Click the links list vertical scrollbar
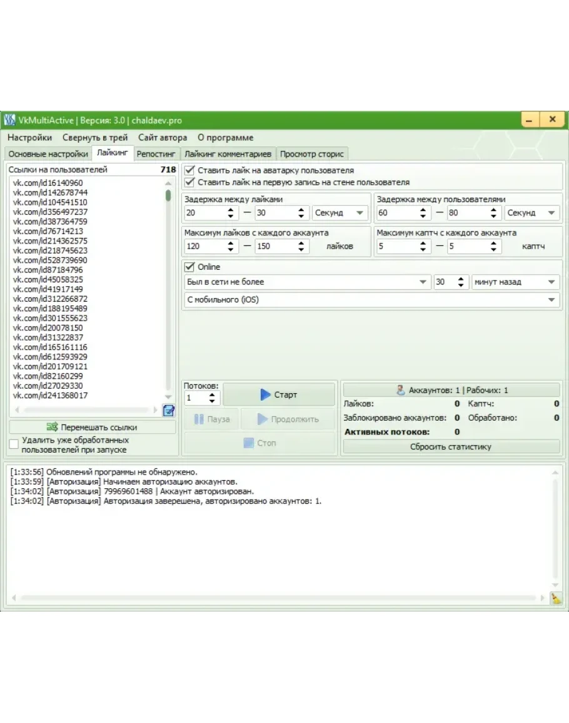This screenshot has width=569, height=723. click(x=168, y=288)
